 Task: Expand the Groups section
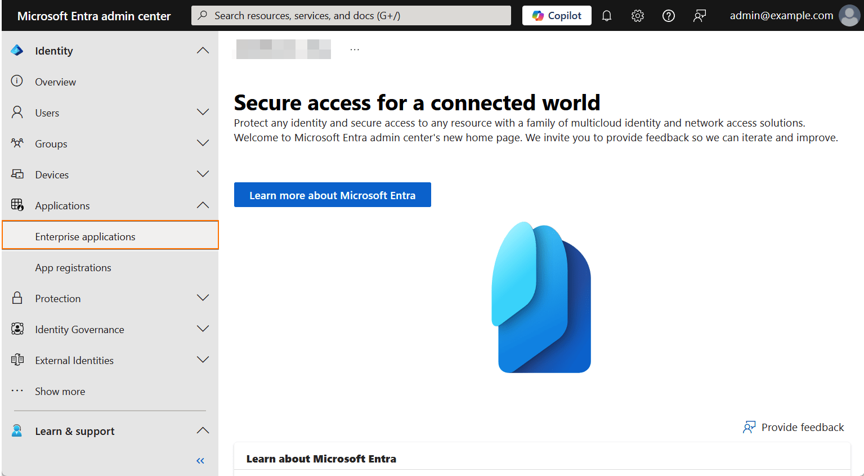pyautogui.click(x=202, y=143)
